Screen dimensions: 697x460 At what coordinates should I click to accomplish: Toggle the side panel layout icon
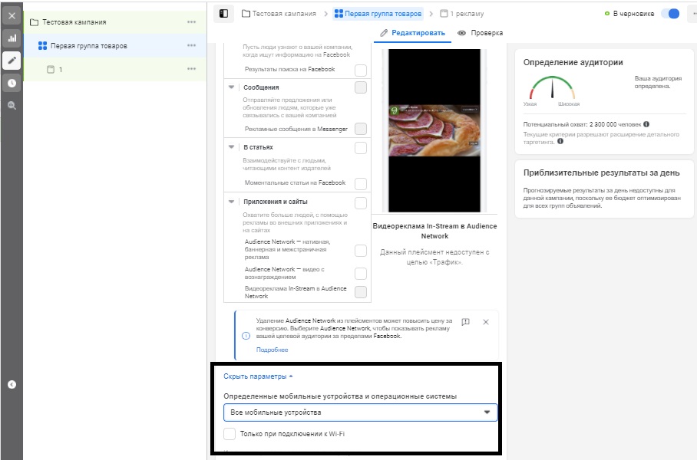point(223,14)
